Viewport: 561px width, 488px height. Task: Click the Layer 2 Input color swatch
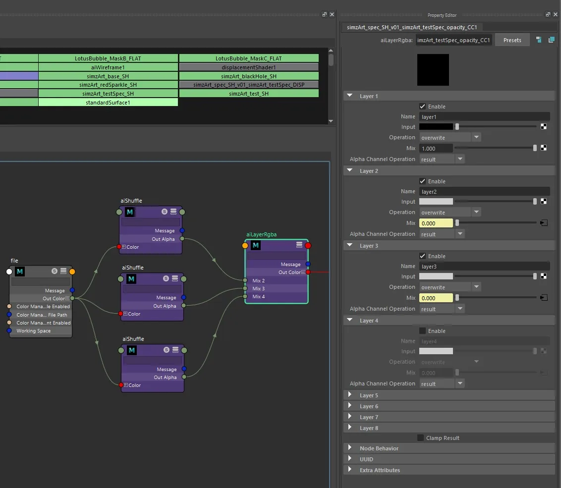pos(436,202)
